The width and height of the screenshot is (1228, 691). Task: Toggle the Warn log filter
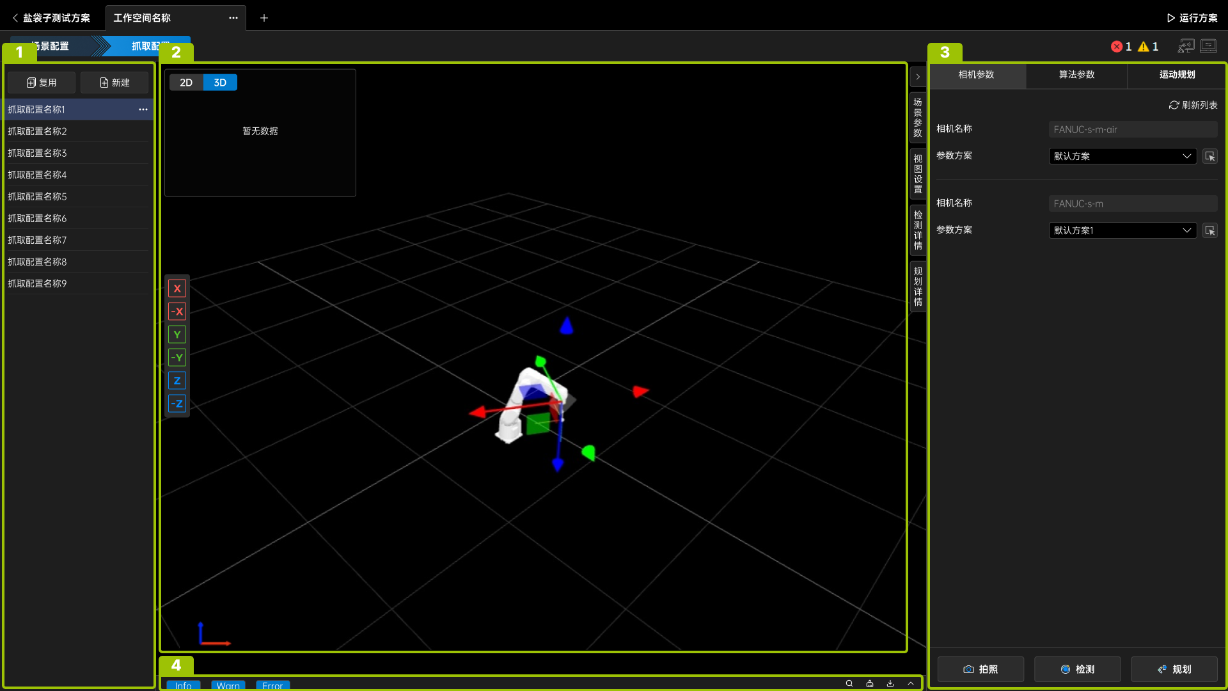pos(228,685)
